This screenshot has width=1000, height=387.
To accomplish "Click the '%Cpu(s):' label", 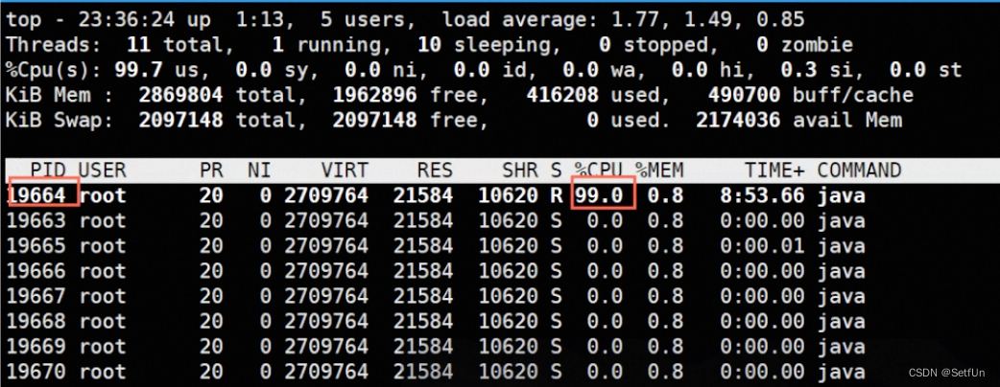I will click(x=54, y=70).
